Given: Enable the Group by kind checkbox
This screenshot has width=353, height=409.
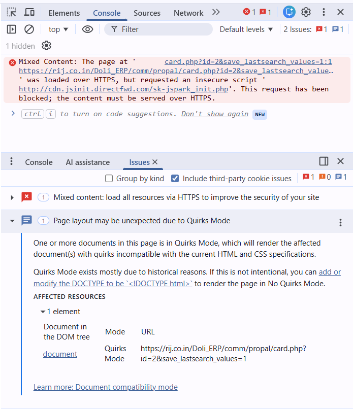Looking at the screenshot, I should 109,179.
